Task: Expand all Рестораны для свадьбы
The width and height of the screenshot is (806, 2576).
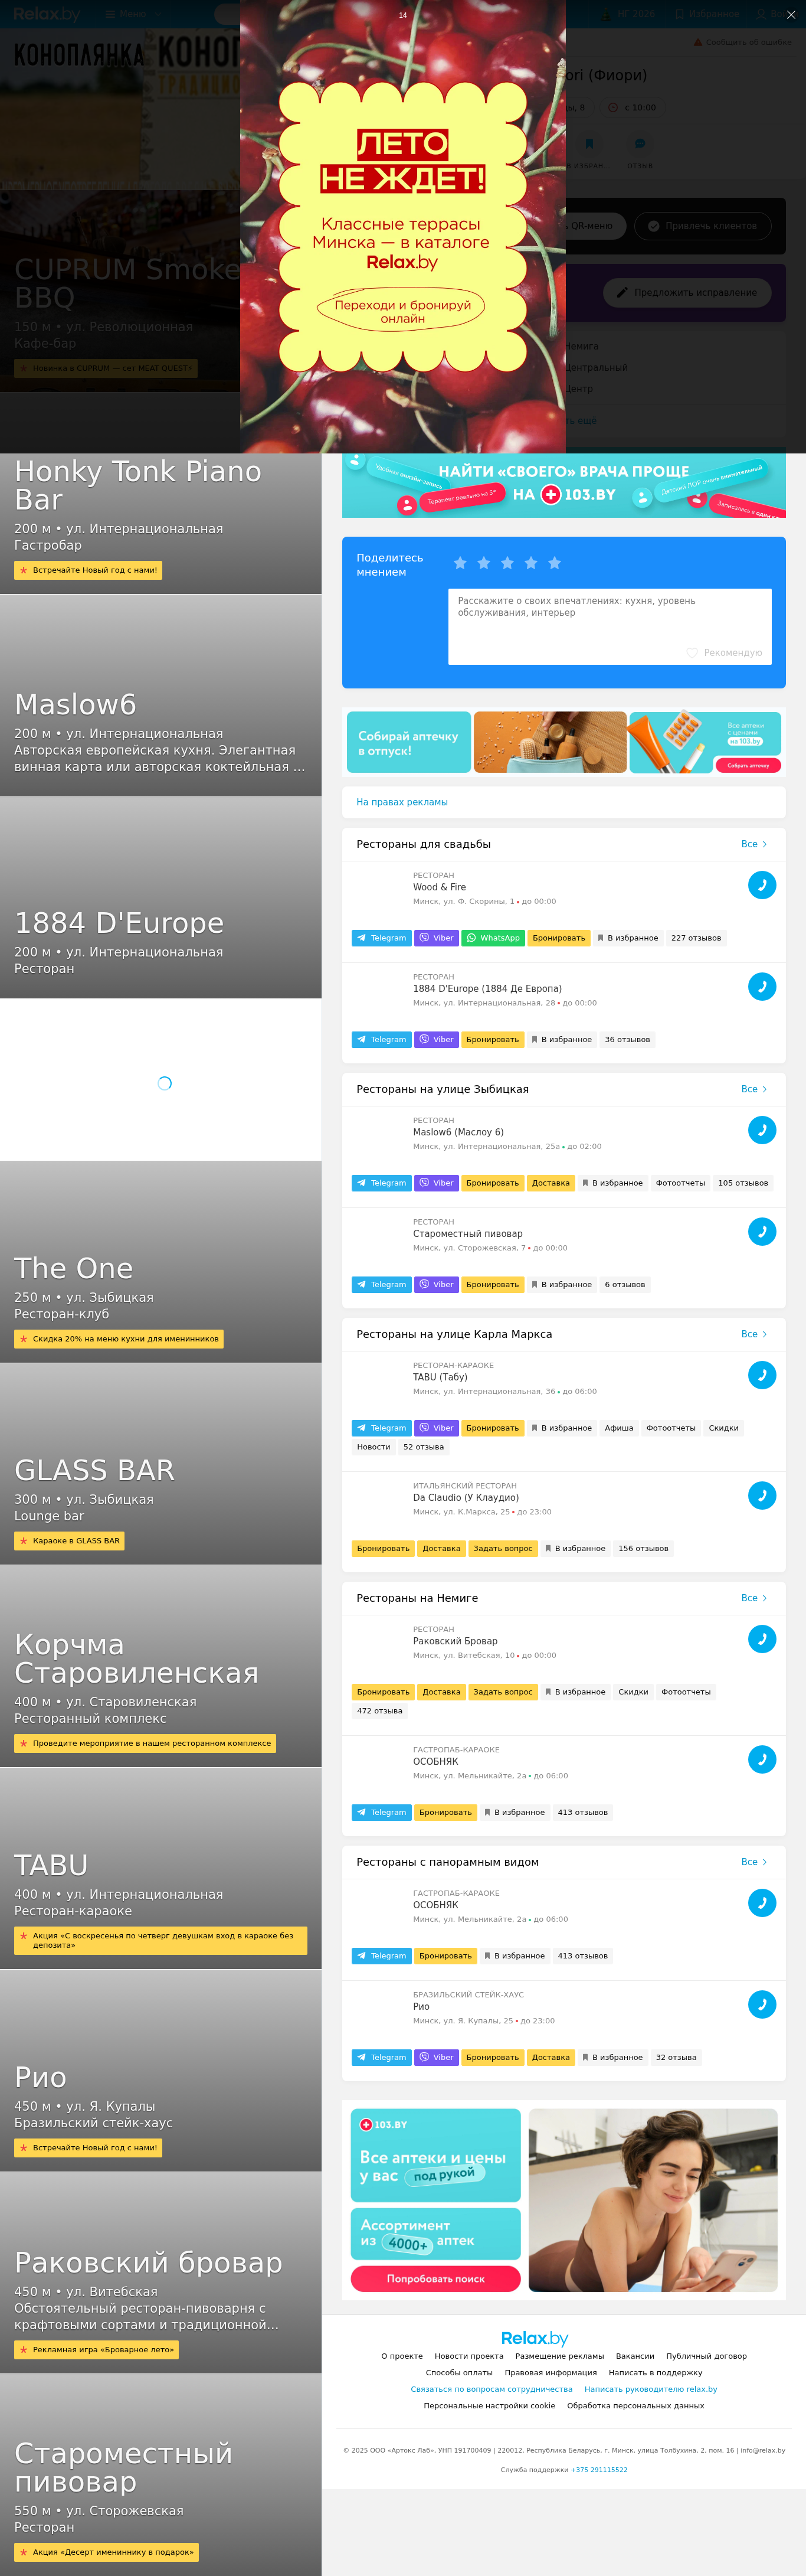Action: click(x=754, y=844)
